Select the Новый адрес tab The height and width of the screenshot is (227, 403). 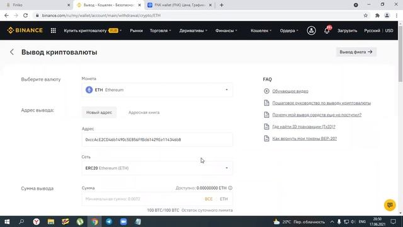tap(99, 112)
